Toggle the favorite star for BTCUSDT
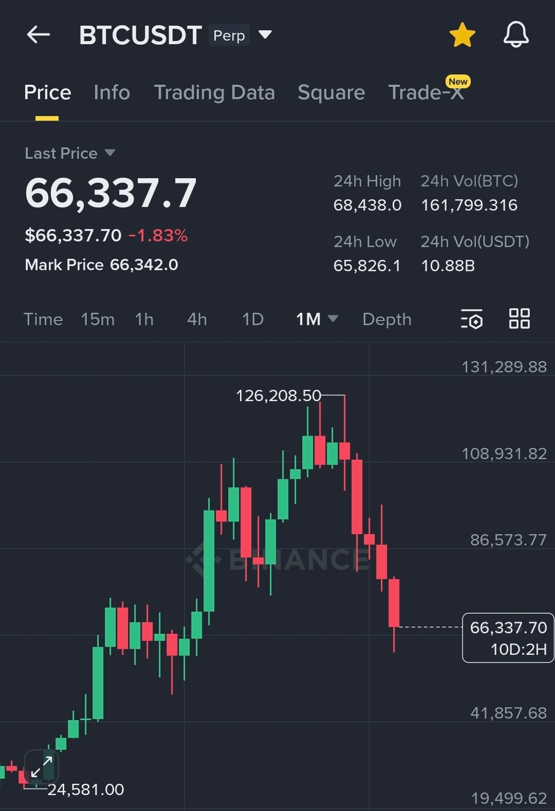Image resolution: width=555 pixels, height=811 pixels. click(x=462, y=35)
